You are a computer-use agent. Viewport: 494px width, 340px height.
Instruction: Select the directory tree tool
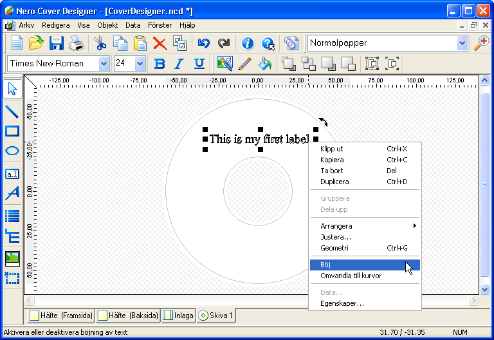[x=12, y=236]
